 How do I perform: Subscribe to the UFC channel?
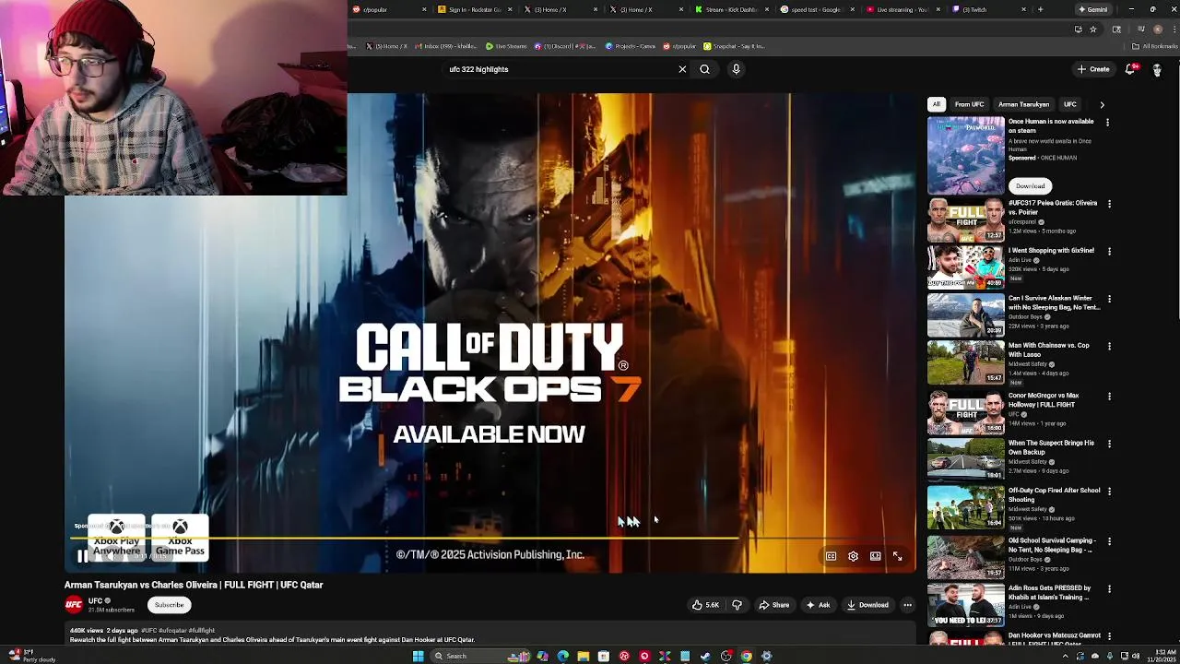click(170, 605)
